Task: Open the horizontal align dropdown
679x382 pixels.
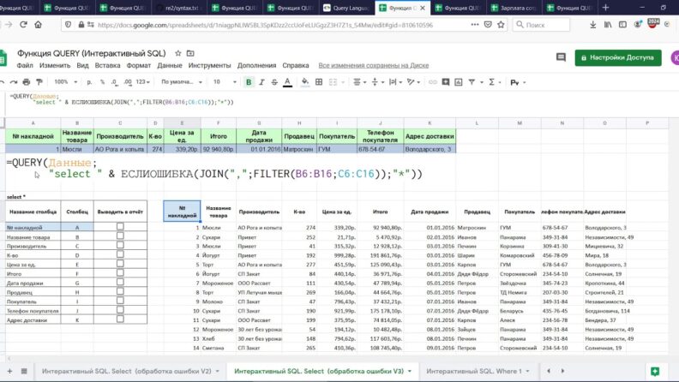Action: click(359, 81)
